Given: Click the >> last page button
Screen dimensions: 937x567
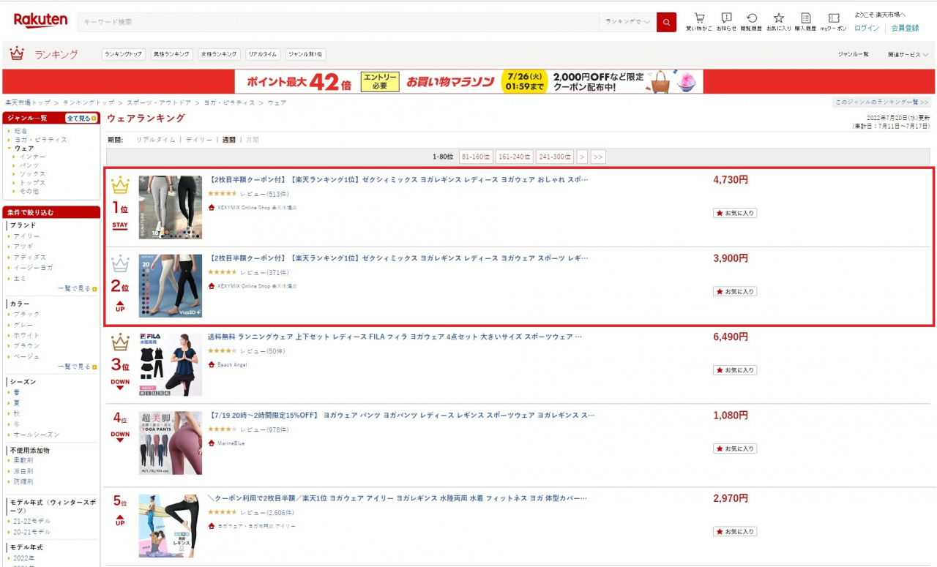Looking at the screenshot, I should [598, 157].
